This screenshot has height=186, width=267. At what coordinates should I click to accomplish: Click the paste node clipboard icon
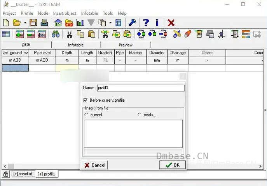(127, 34)
